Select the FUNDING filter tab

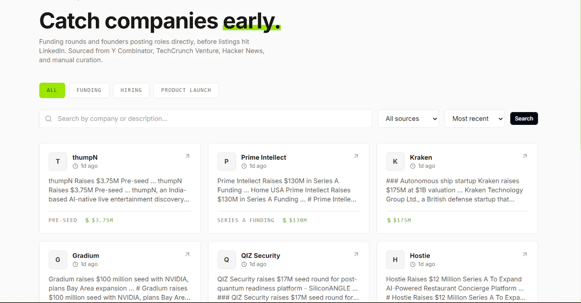tap(89, 90)
